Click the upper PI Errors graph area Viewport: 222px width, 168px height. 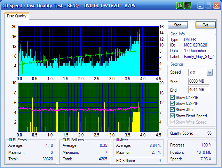pos(79,51)
